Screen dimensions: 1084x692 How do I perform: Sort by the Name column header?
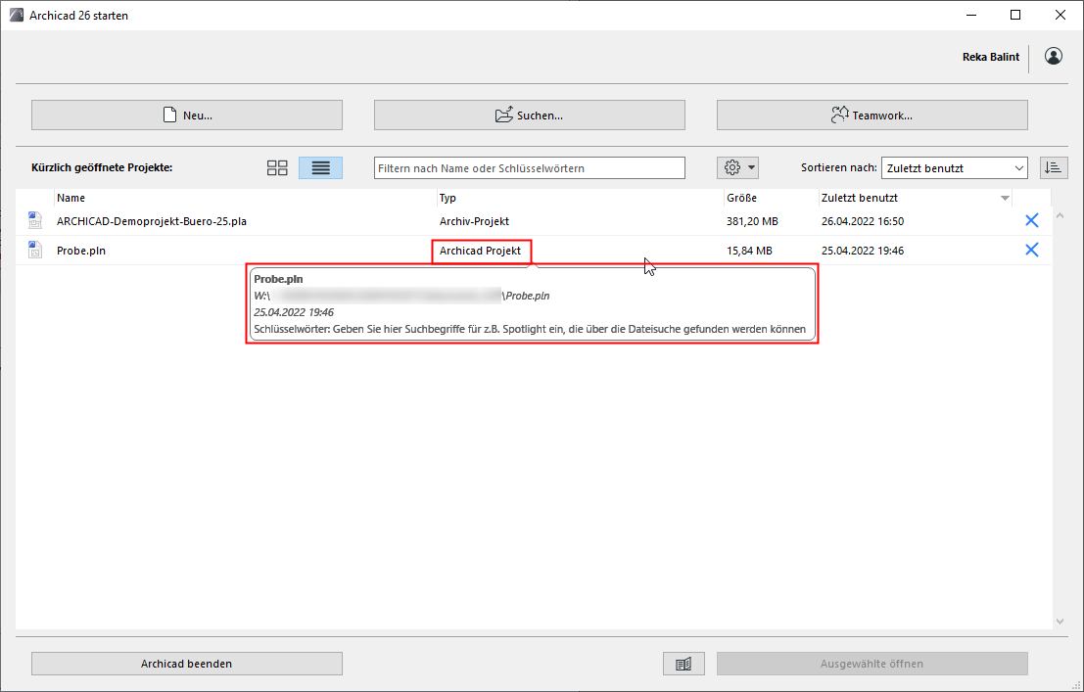click(246, 198)
